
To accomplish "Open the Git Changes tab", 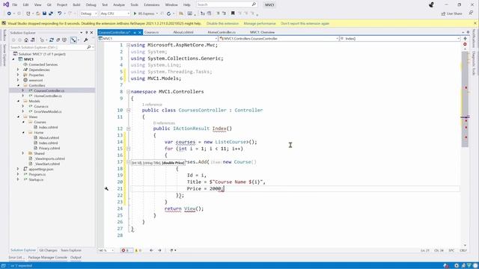I will [x=48, y=250].
